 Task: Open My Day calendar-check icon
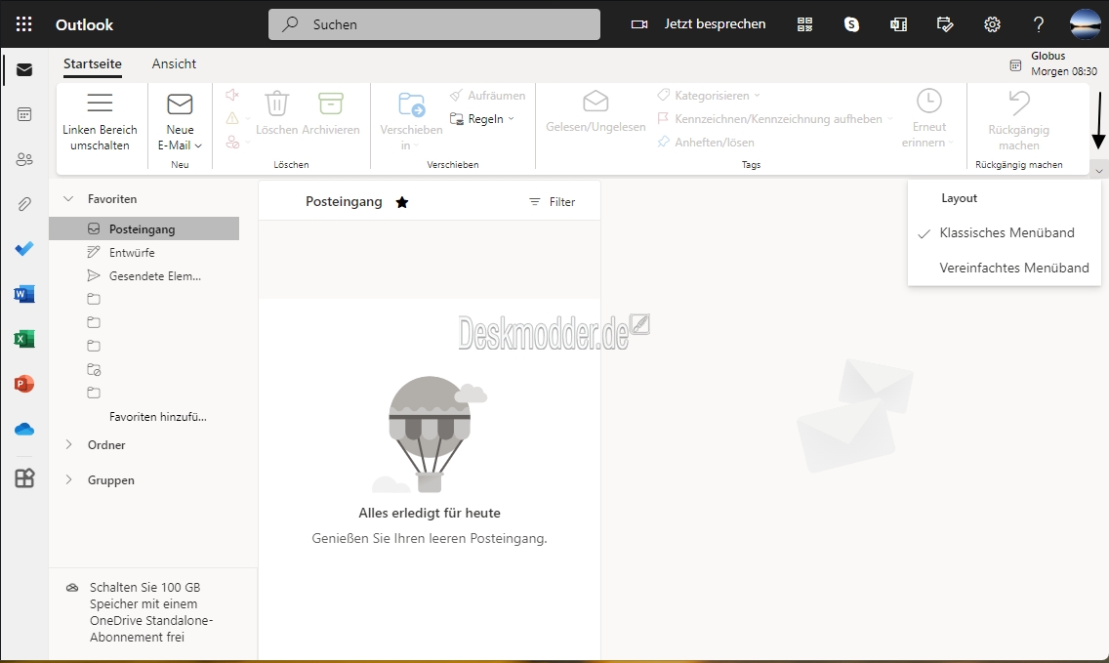945,24
